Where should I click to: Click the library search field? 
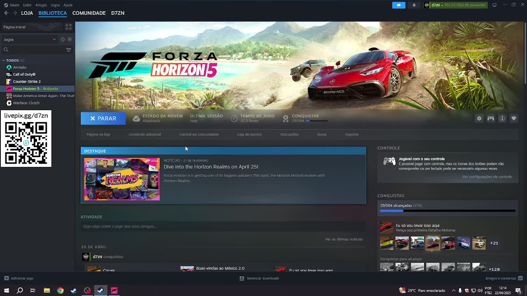pos(33,50)
